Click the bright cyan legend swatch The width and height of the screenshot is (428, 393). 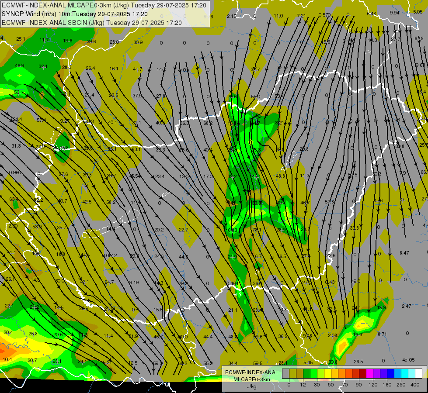click(404, 373)
